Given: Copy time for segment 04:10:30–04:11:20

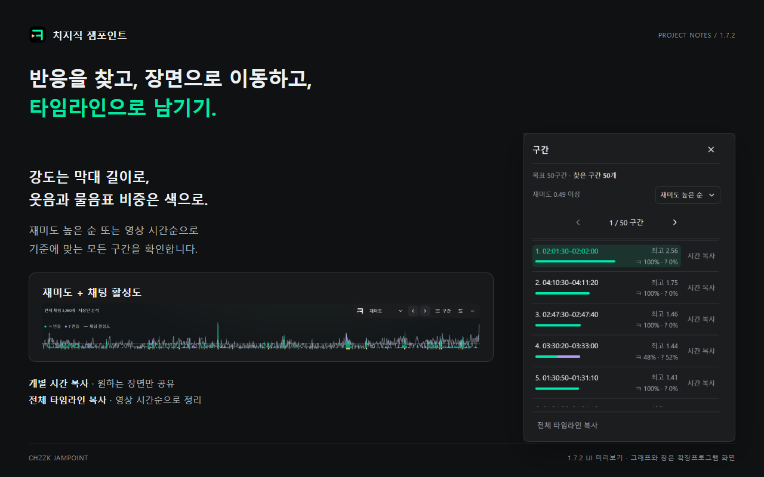Looking at the screenshot, I should click(x=701, y=287).
